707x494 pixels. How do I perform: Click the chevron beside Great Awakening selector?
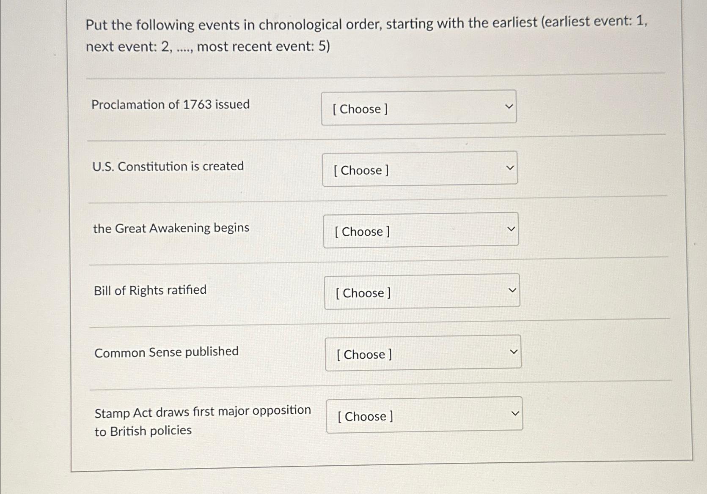click(x=512, y=228)
